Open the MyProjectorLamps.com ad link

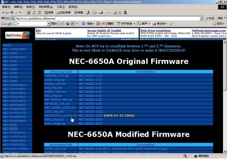click(209, 31)
